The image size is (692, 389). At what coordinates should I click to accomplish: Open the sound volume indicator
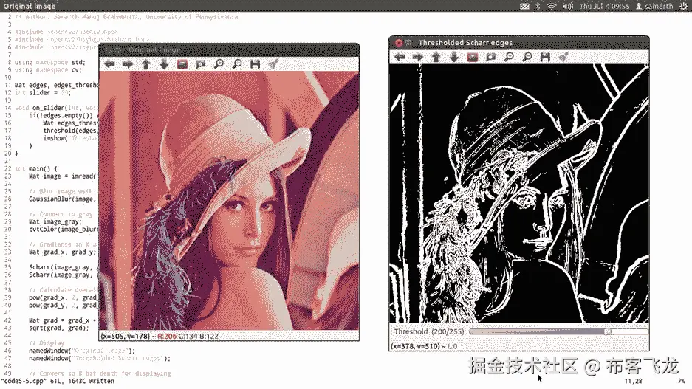tap(568, 6)
